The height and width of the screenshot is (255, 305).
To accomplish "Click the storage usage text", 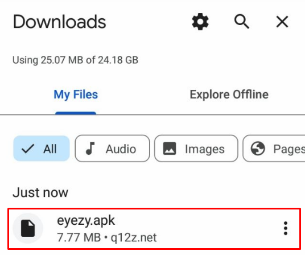I will pyautogui.click(x=75, y=60).
